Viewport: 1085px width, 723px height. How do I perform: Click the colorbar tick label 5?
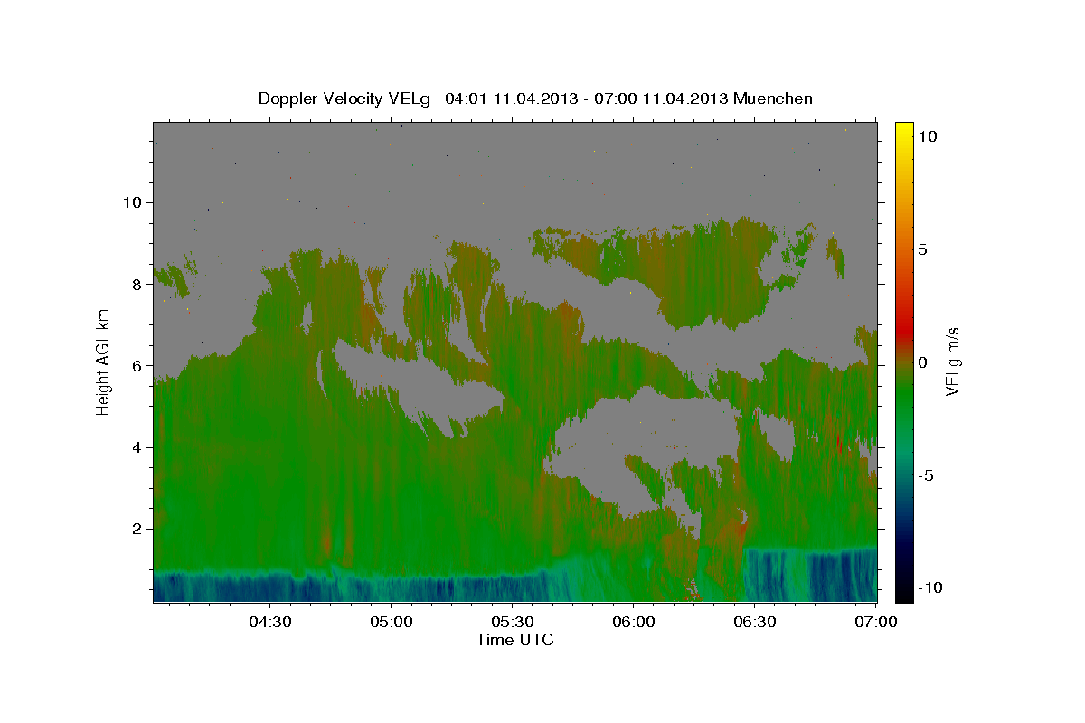(923, 249)
